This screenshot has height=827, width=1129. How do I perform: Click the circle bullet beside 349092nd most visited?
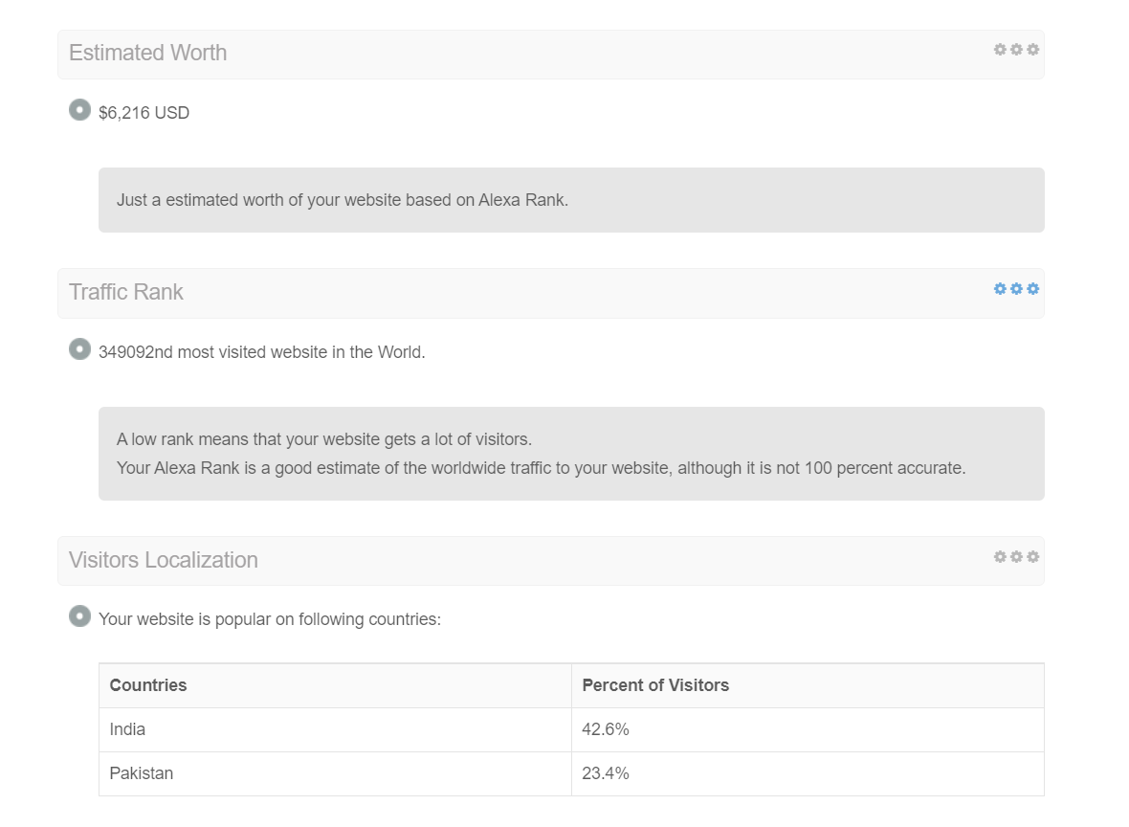pyautogui.click(x=80, y=349)
